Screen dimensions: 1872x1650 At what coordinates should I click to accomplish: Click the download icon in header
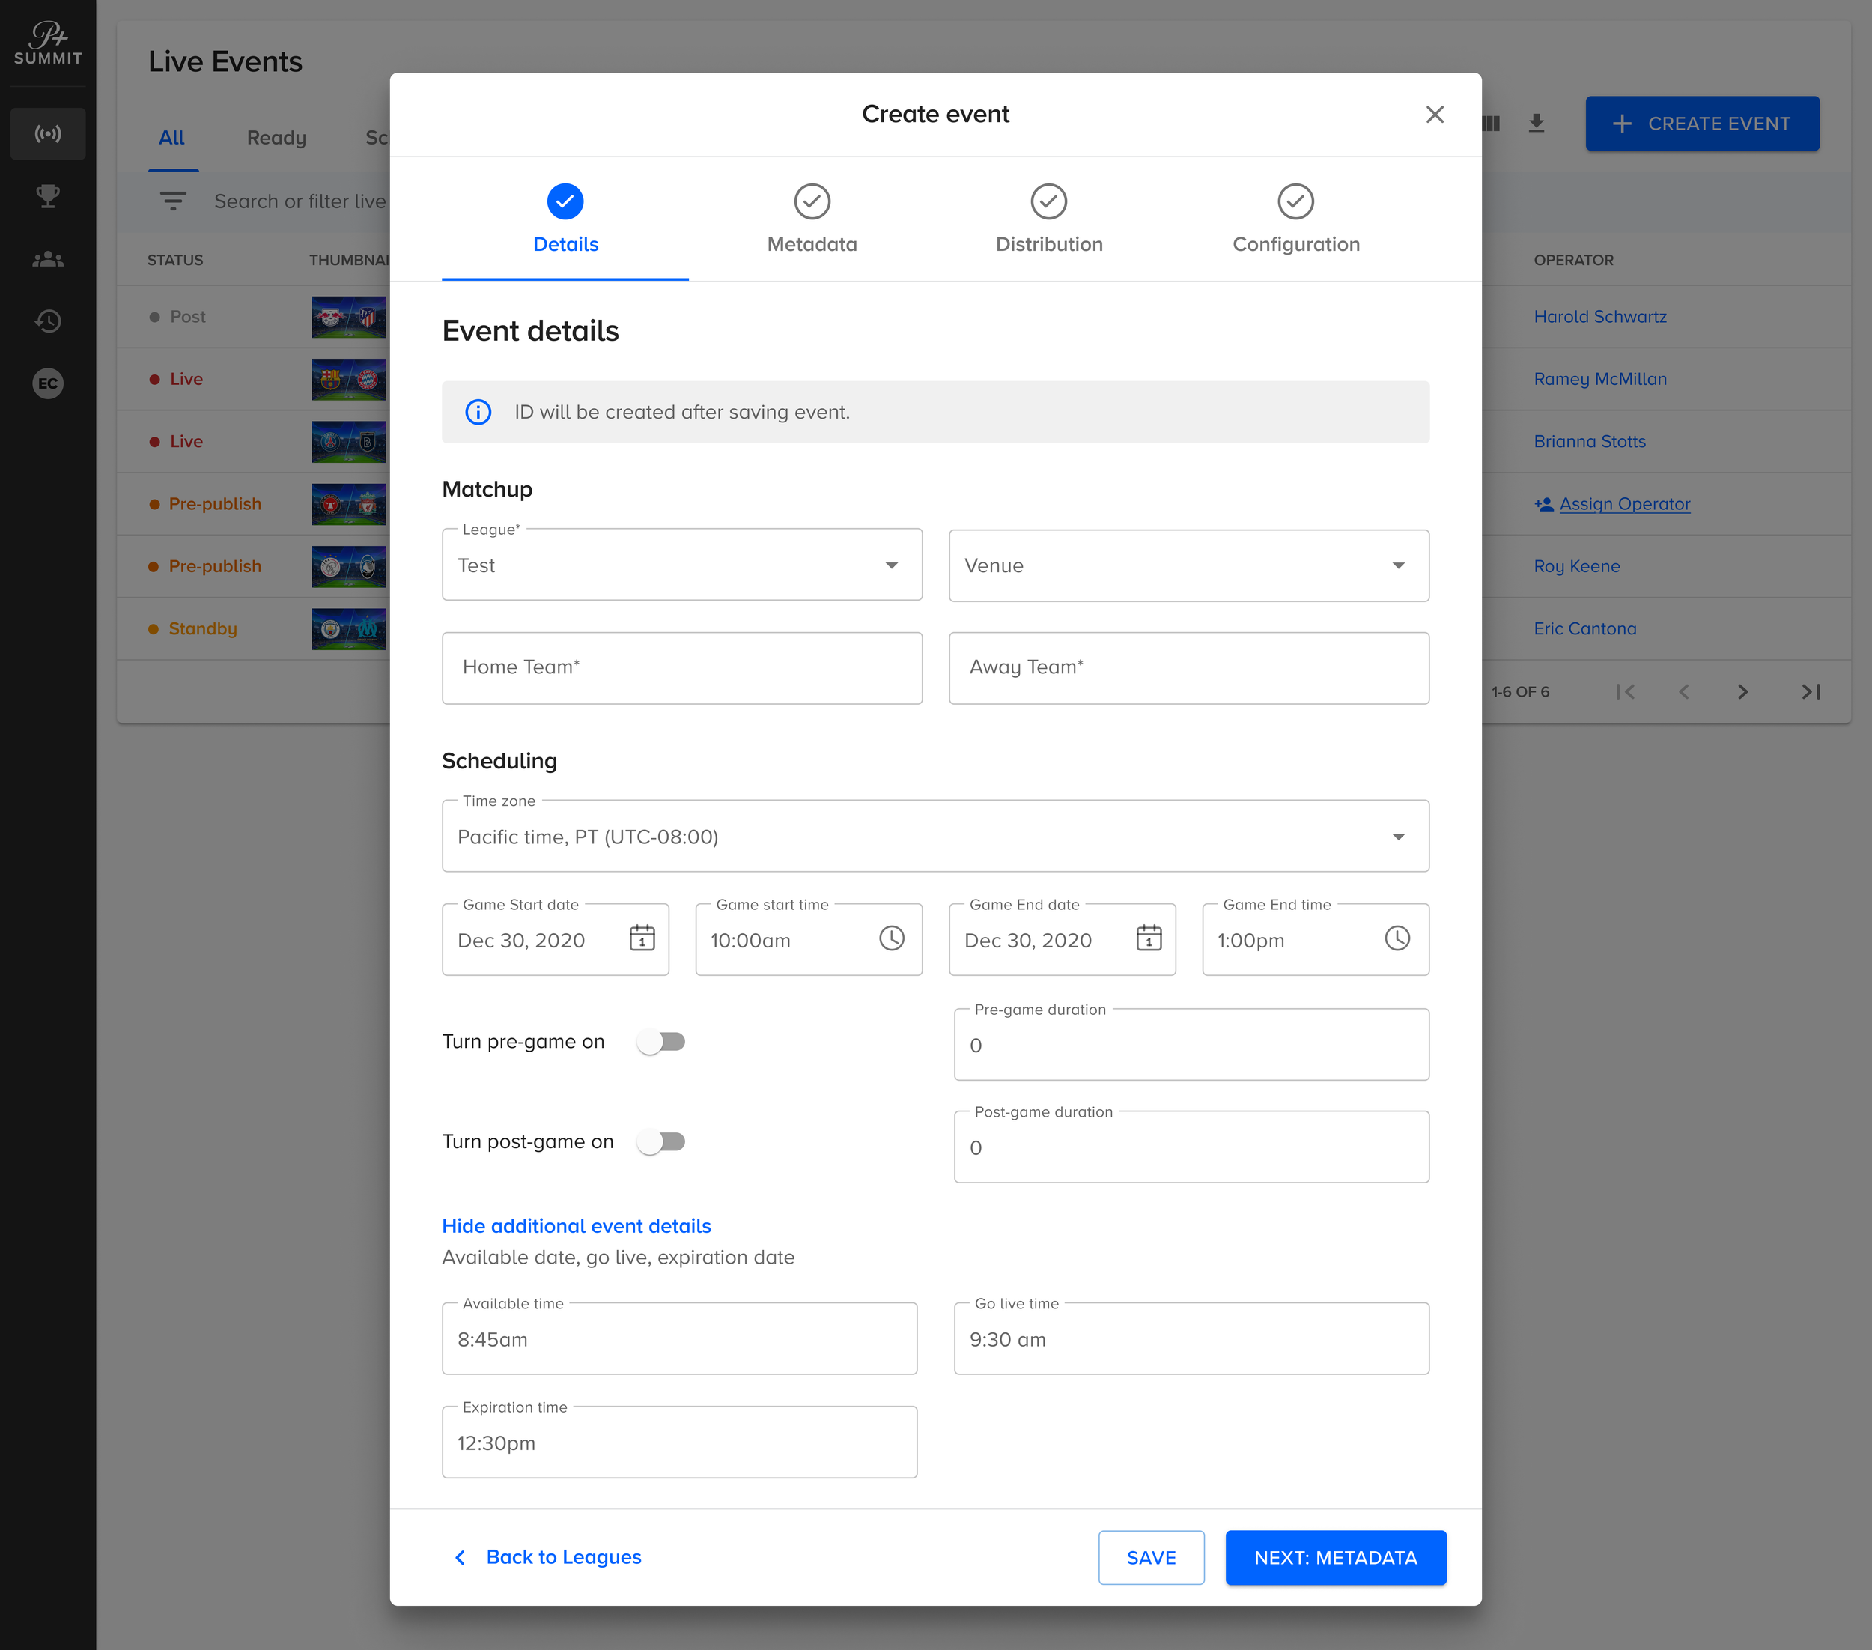click(x=1536, y=124)
